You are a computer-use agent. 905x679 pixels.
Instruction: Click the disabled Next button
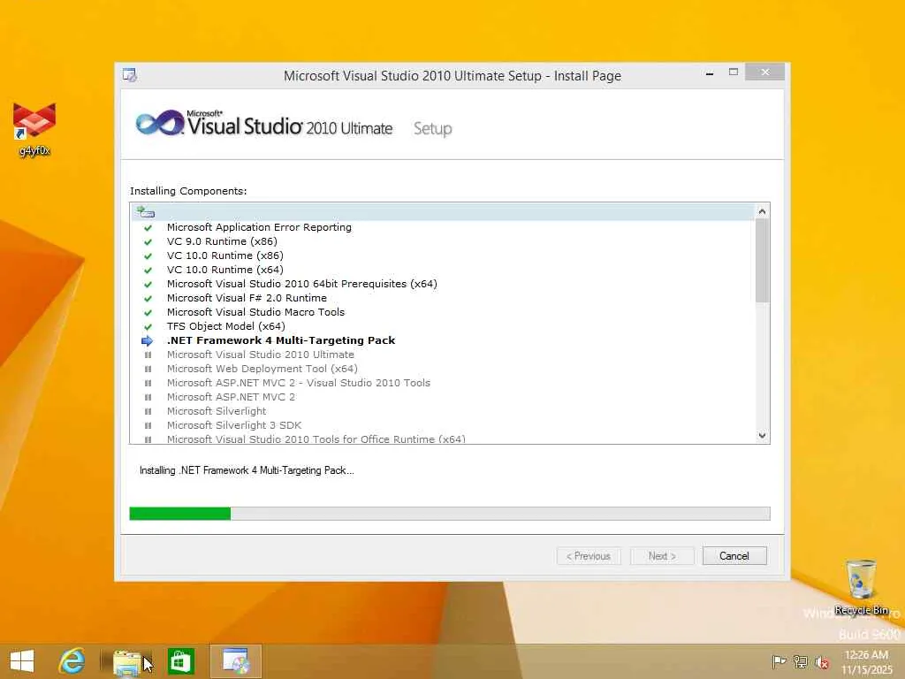(x=662, y=556)
